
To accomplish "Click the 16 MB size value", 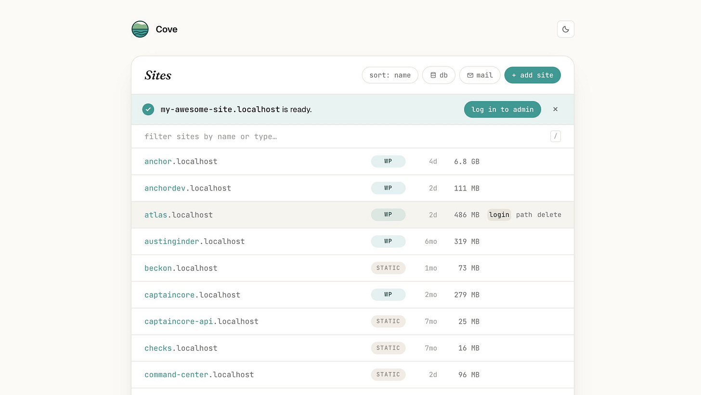I will coord(469,348).
